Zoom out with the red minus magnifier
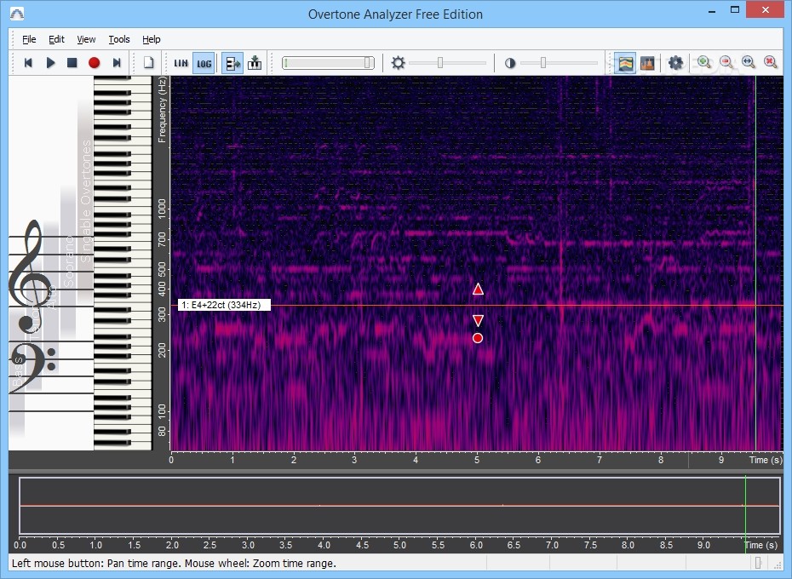The image size is (792, 579). [726, 63]
